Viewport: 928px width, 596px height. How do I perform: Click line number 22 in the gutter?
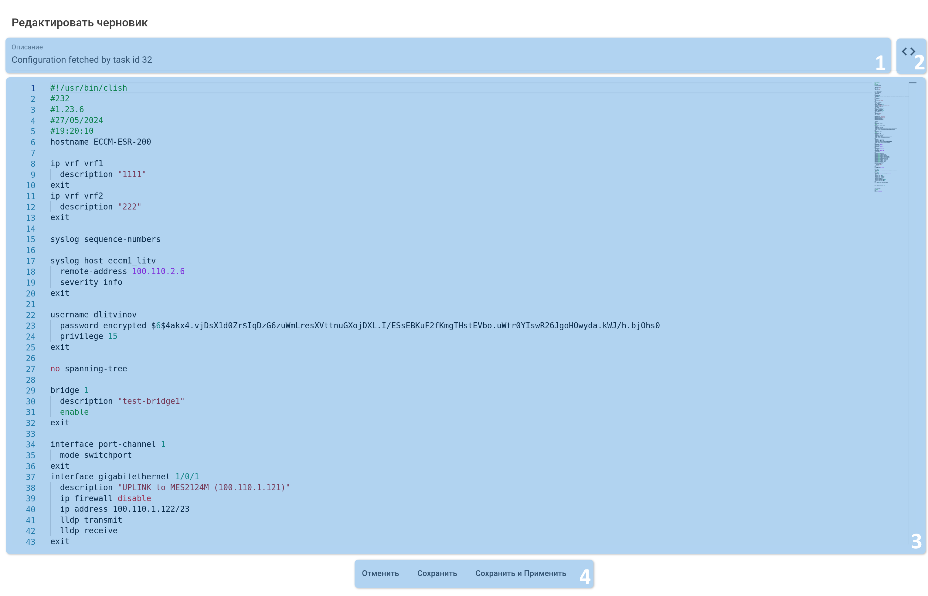click(31, 315)
